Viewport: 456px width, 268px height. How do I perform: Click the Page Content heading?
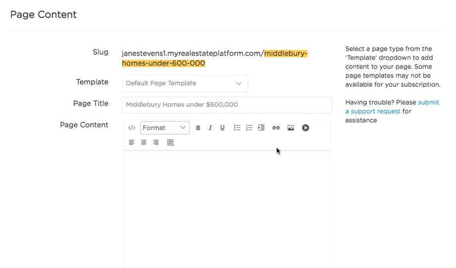[43, 14]
